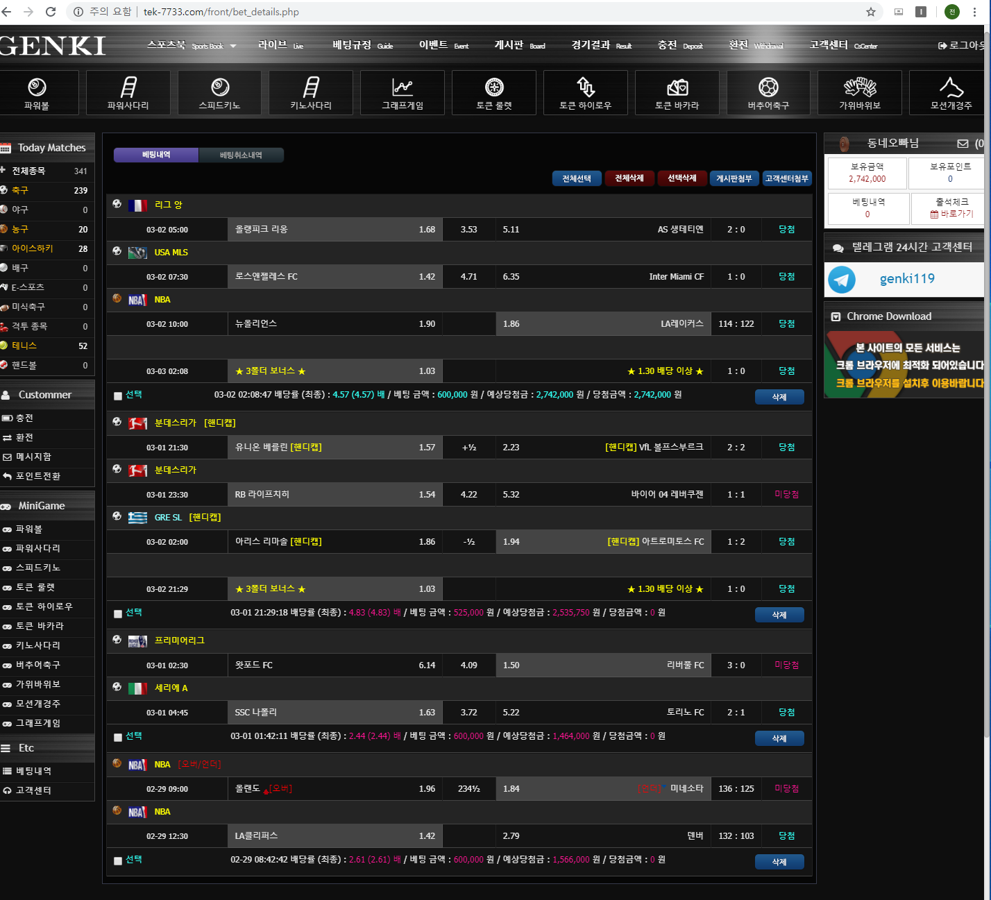Click the Telegram paper-plane icon
This screenshot has width=991, height=900.
click(x=842, y=280)
